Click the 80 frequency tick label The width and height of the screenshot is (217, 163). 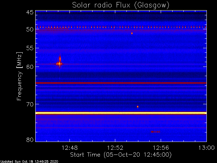click(x=30, y=140)
